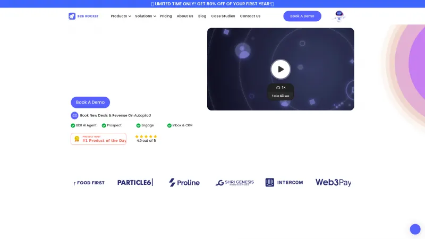
Task: Visit the Blog link
Action: point(202,16)
